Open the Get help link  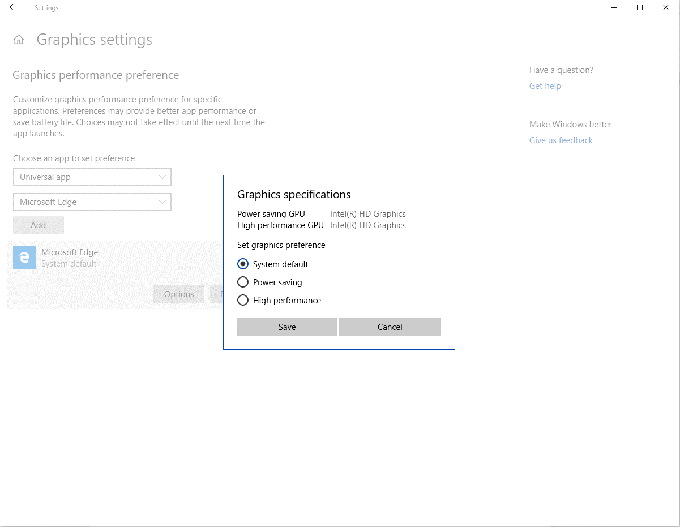pyautogui.click(x=545, y=86)
